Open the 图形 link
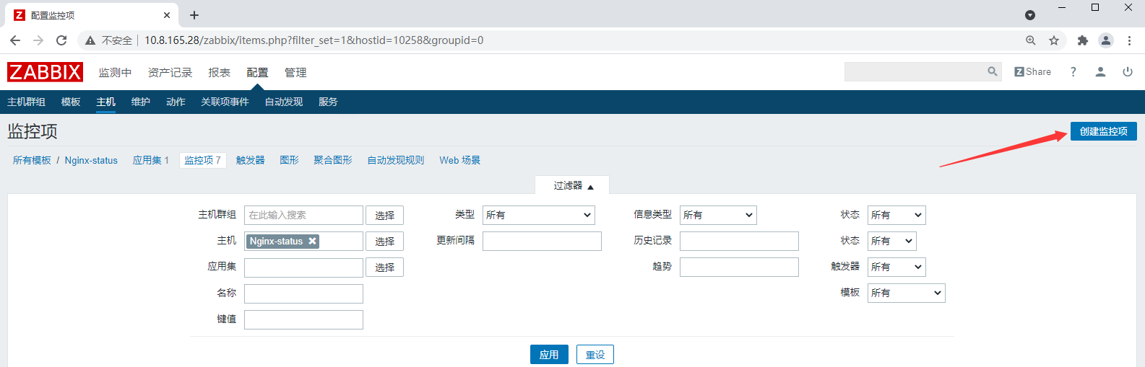This screenshot has height=367, width=1145. (x=289, y=160)
